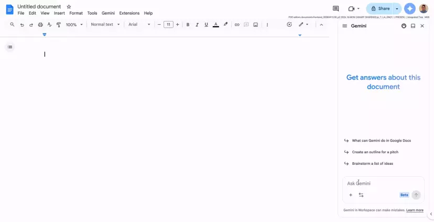Viewport: 434px width, 222px height.
Task: Open the Help menu
Action: click(x=148, y=13)
